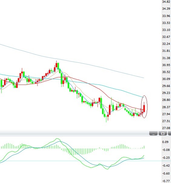Click the 31.81 price axis label
Screen dimensions: 171x183
[x=166, y=51]
